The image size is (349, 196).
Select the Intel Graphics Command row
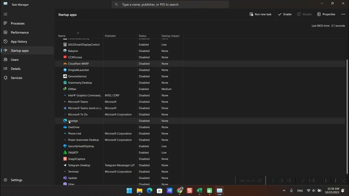click(200, 95)
